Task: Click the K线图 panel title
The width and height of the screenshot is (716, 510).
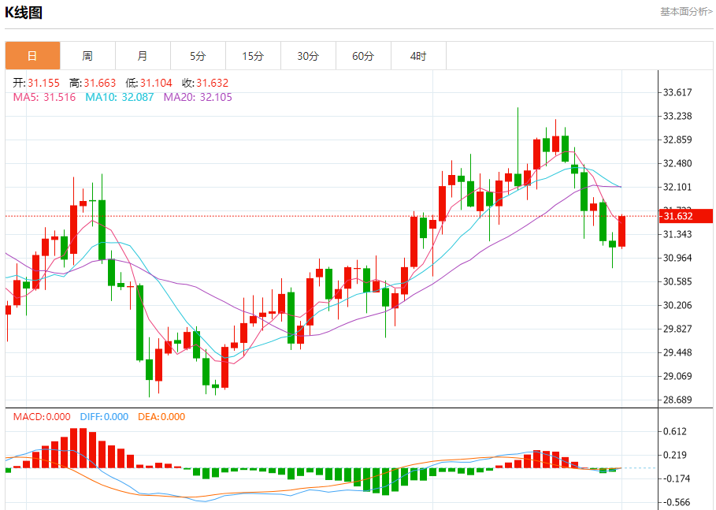Action: 24,13
